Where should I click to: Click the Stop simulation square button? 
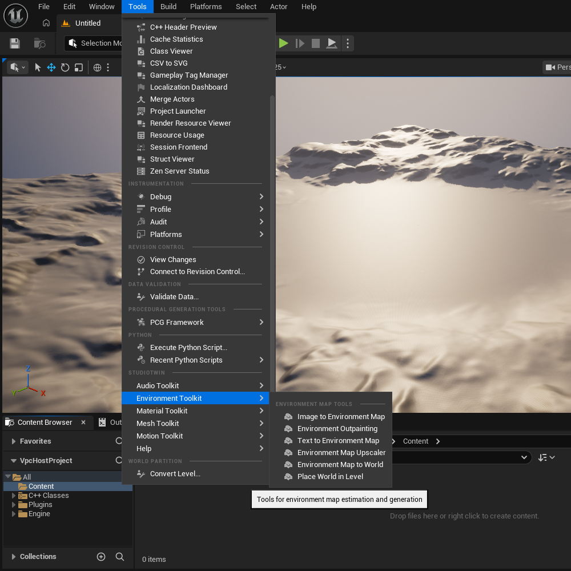pos(316,43)
